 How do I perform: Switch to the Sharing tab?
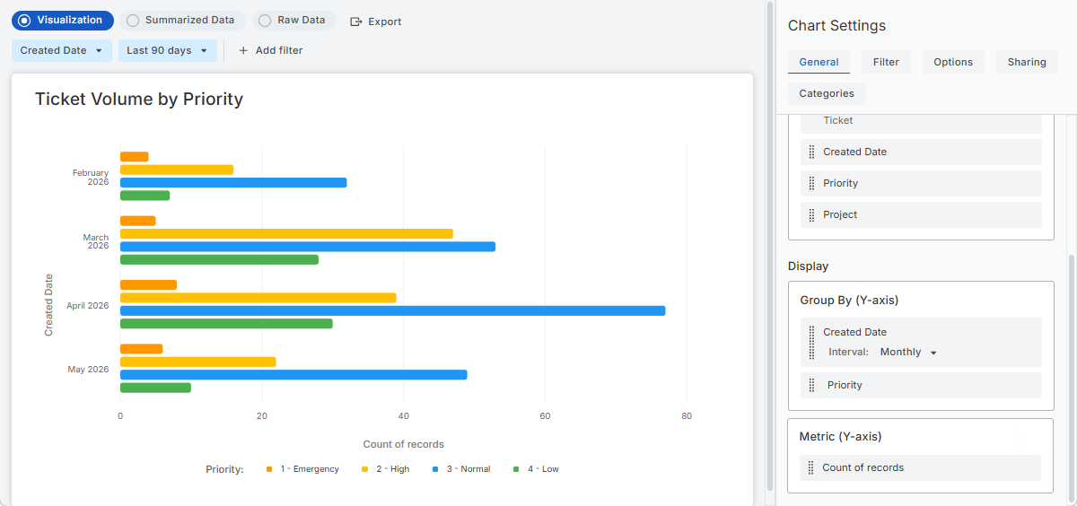tap(1027, 62)
